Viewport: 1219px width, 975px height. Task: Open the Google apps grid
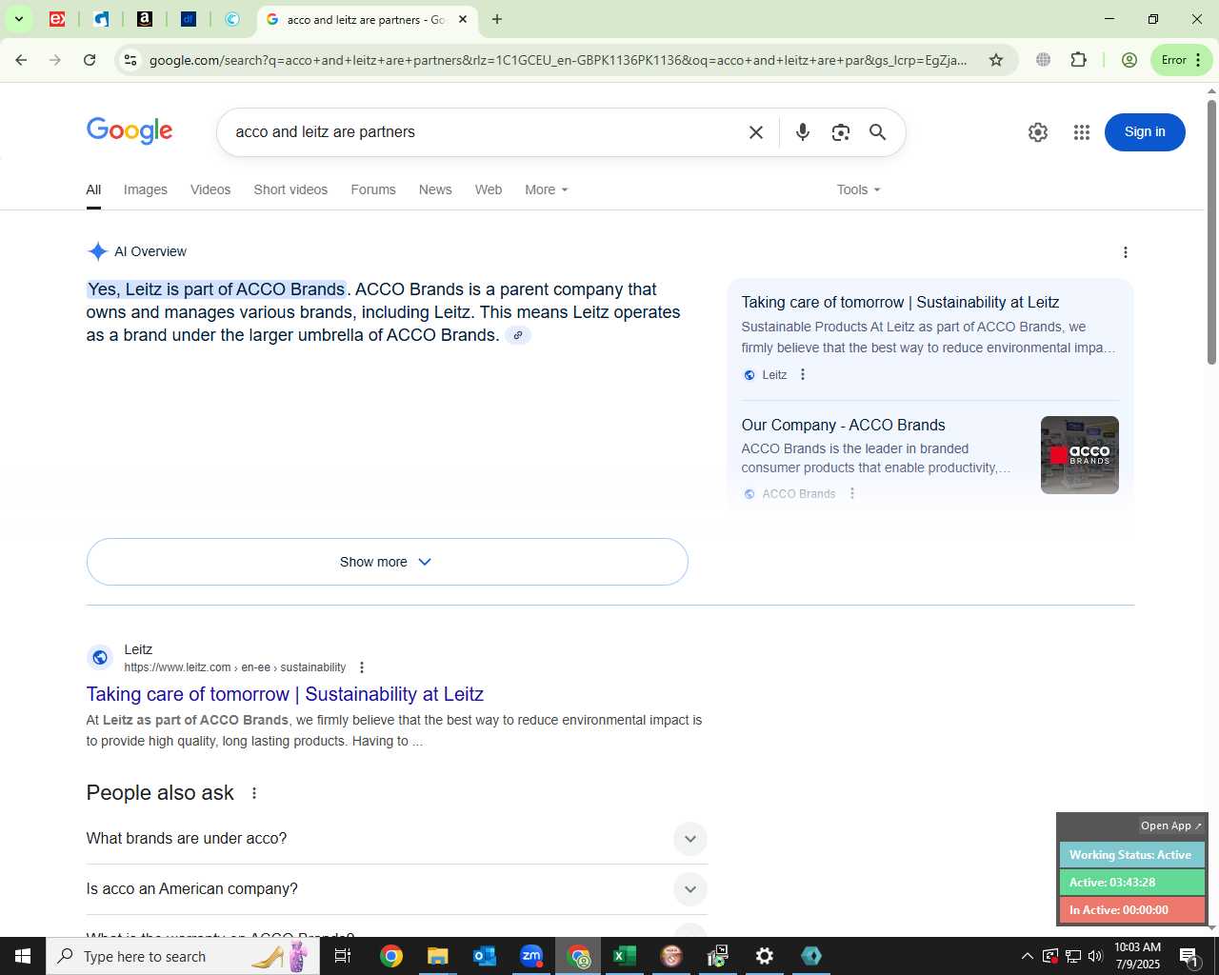(x=1082, y=132)
